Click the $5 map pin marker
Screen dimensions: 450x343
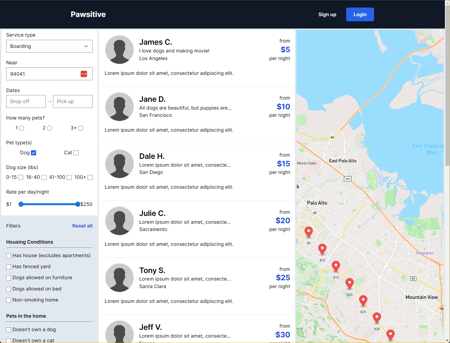[x=308, y=232]
